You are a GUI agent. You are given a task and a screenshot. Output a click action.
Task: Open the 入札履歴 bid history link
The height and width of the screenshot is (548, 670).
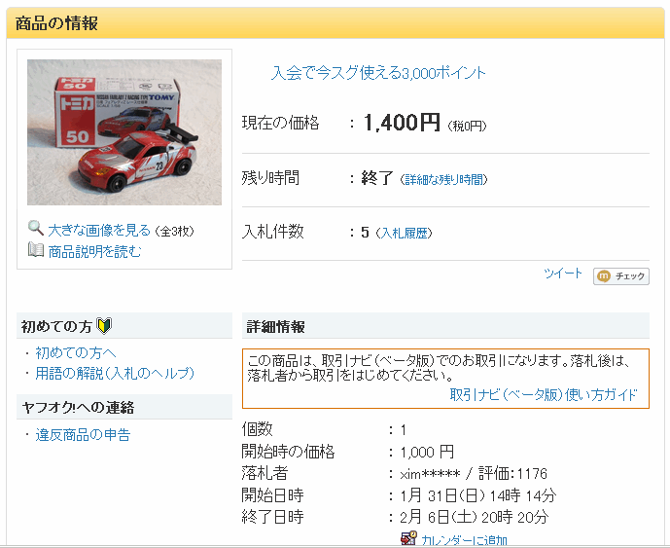point(404,233)
